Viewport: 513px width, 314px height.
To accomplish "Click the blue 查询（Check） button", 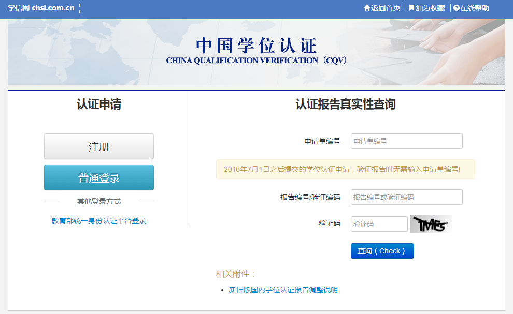I will [x=382, y=250].
